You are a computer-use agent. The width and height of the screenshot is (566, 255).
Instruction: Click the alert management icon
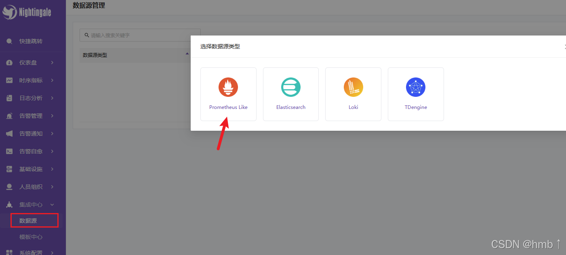tap(9, 116)
